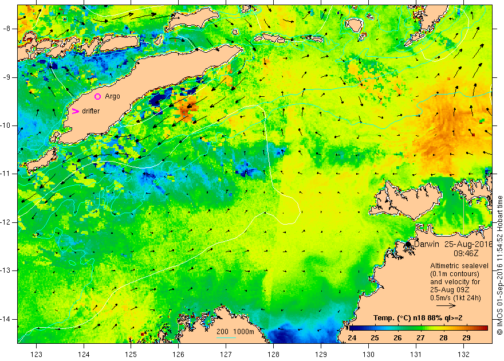Click longitude axis label '130'
The image size is (504, 361).
[x=368, y=354]
